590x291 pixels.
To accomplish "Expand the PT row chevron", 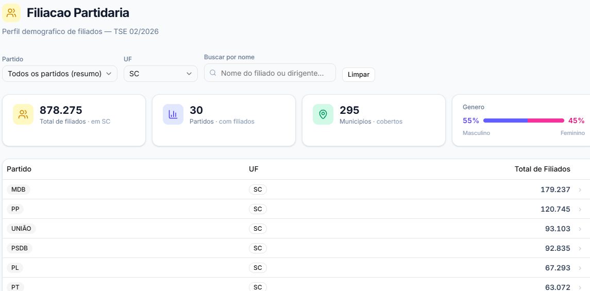I will [x=580, y=287].
